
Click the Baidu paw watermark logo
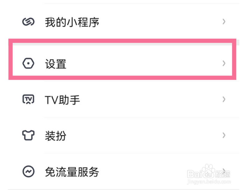click(x=208, y=171)
